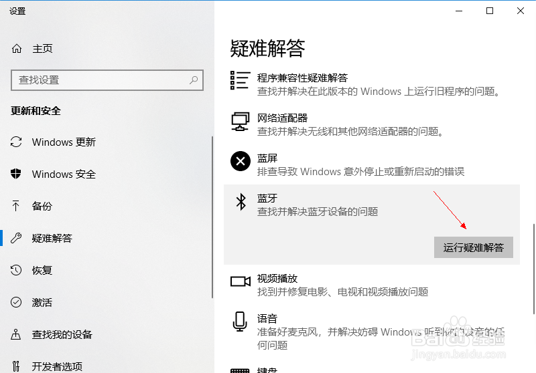
Task: Click the 运行疑难解答 button
Action: (474, 247)
